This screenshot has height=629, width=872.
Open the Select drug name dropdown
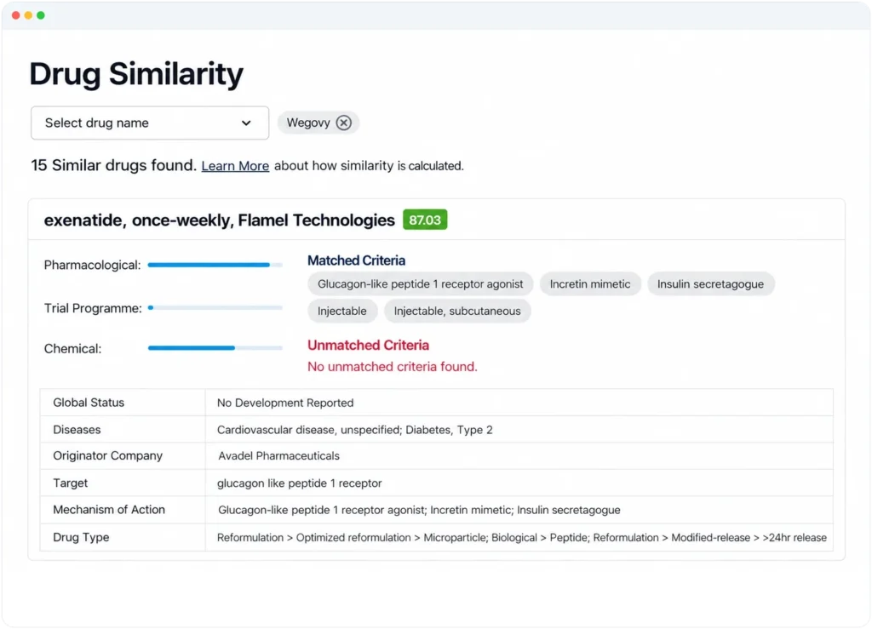(x=150, y=123)
